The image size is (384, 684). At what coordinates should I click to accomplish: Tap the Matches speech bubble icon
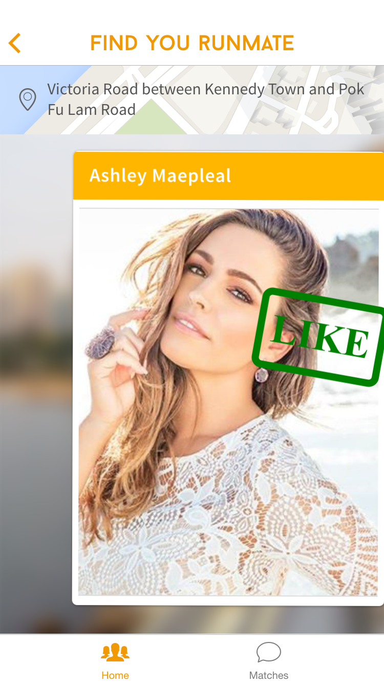click(x=269, y=653)
